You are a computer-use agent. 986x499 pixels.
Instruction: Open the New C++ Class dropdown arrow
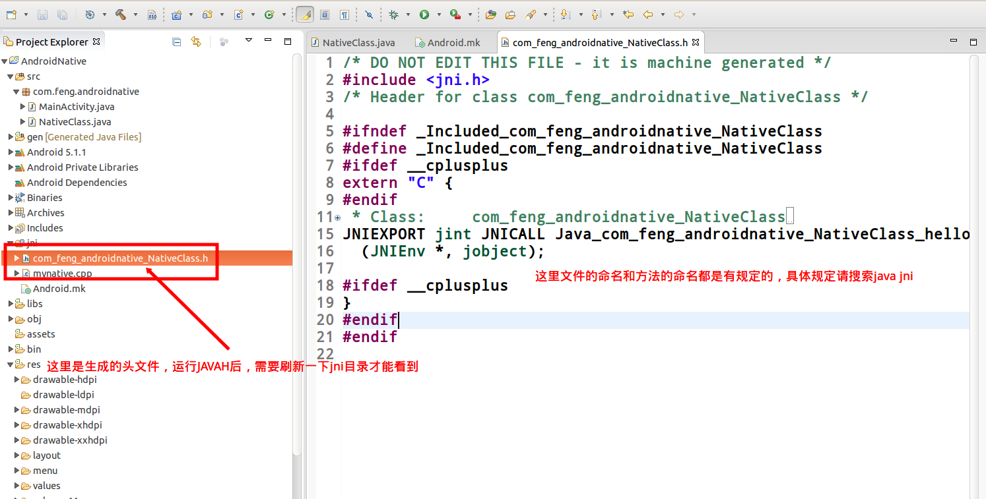tap(284, 14)
